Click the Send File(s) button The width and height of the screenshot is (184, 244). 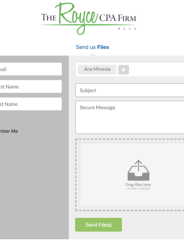(98, 225)
